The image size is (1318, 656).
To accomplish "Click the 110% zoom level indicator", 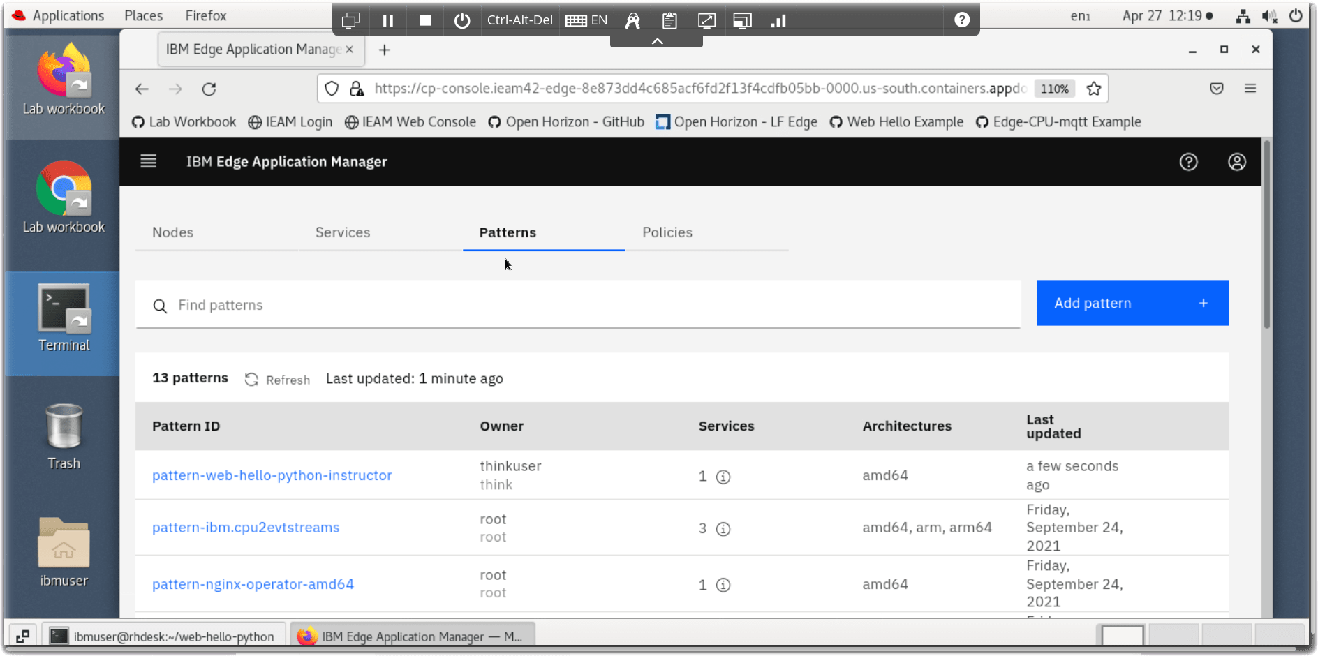I will click(x=1054, y=89).
